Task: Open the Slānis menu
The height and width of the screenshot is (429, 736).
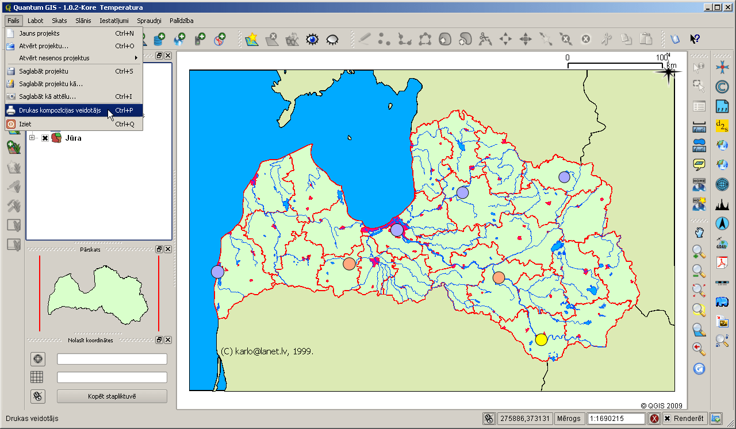Action: tap(83, 21)
